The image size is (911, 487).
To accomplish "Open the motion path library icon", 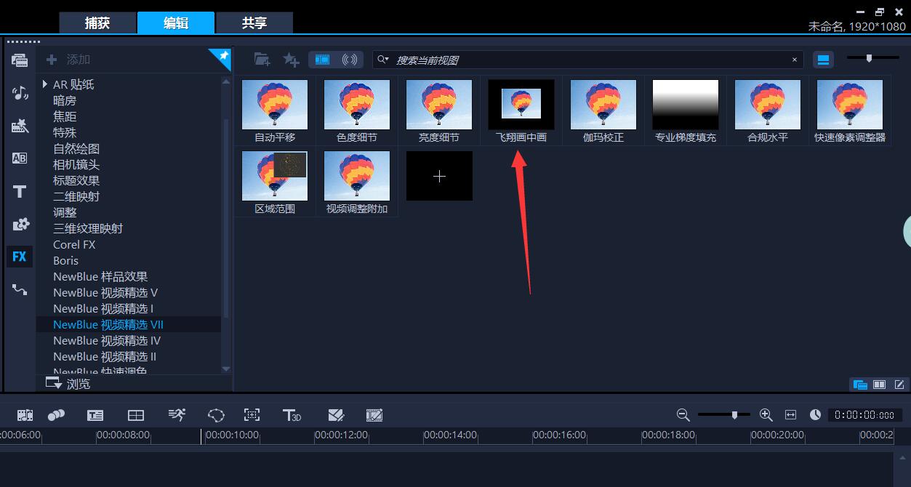I will coord(20,289).
